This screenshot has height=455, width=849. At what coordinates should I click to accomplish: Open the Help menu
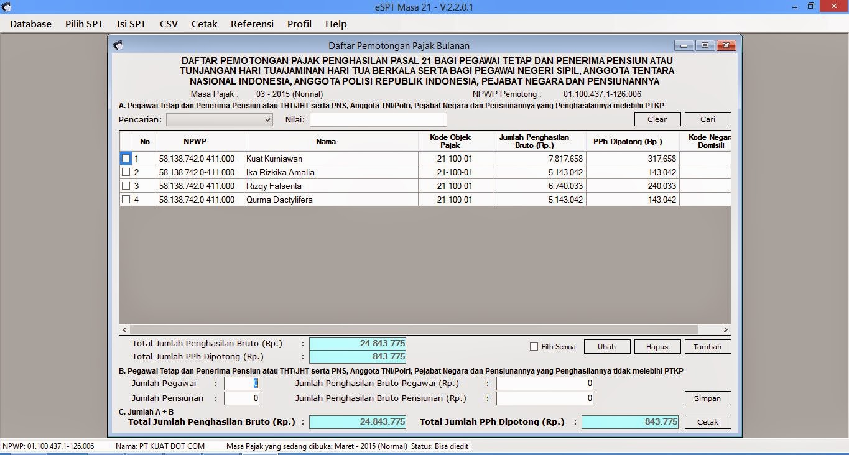pos(336,24)
